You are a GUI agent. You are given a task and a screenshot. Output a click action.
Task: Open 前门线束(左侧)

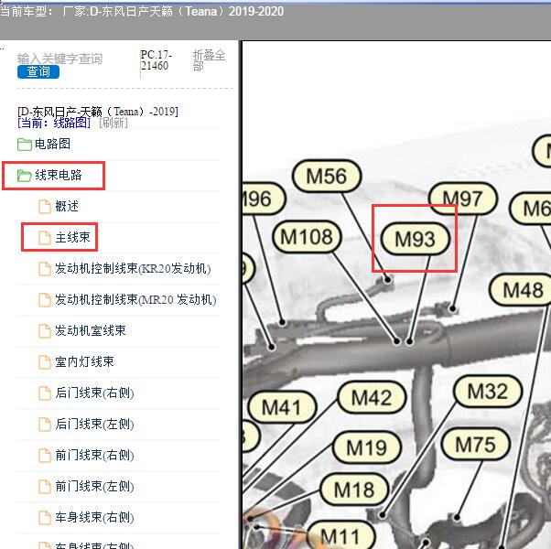[x=94, y=486]
